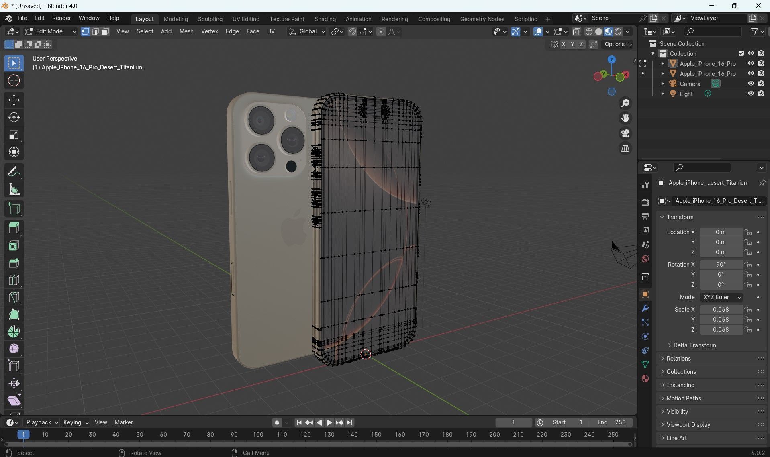Enable vertex select mode

(85, 32)
